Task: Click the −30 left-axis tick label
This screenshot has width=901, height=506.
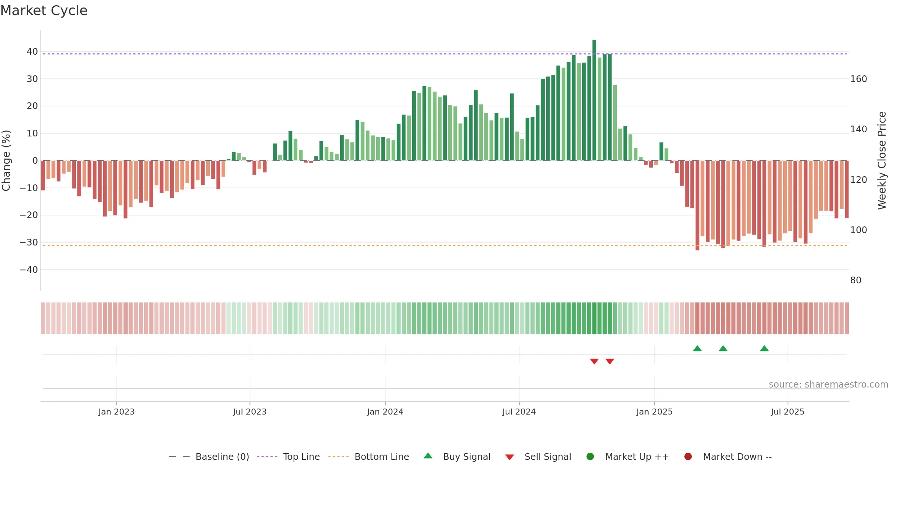Action: point(29,243)
